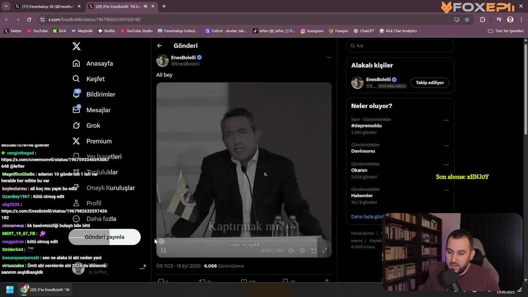This screenshot has width=528, height=297.
Task: Open the Twitter bookmark
Action: click(12, 31)
